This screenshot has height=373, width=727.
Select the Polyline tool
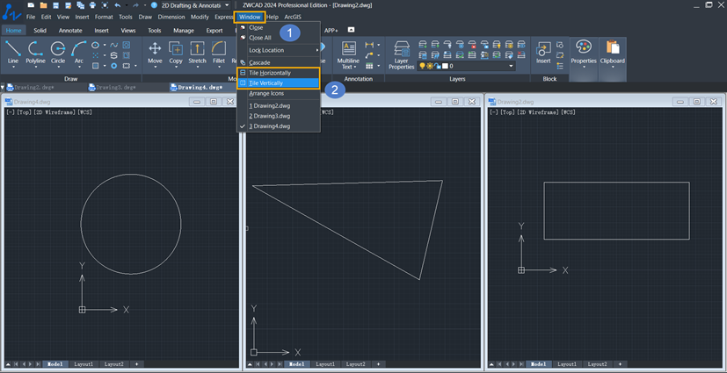(x=35, y=51)
